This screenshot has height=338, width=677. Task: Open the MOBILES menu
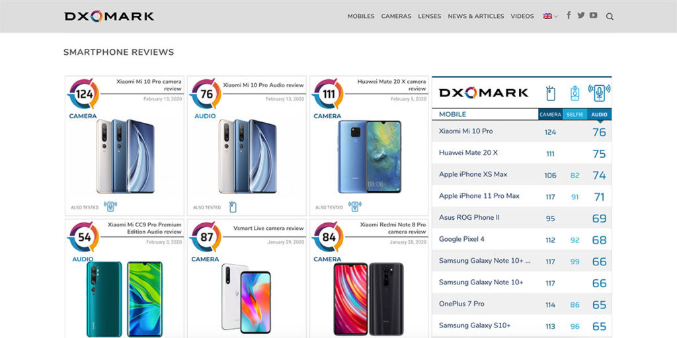point(361,16)
